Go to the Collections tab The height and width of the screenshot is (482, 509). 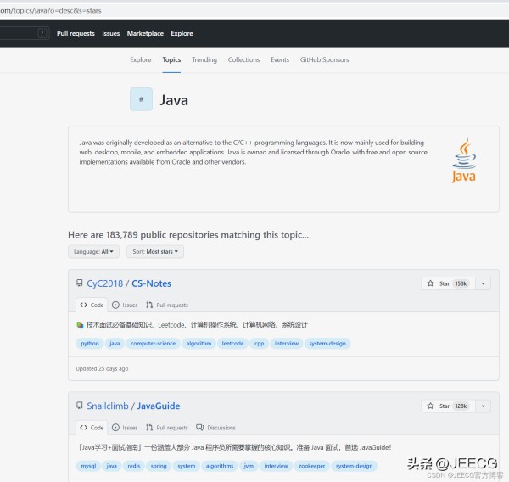tap(243, 59)
